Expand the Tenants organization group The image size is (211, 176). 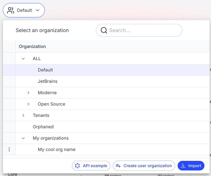point(23,115)
